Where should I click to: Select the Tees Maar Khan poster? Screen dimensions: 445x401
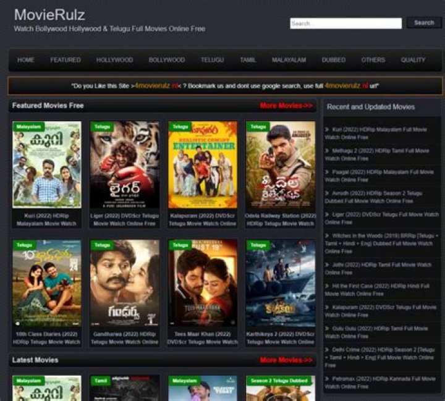point(202,284)
